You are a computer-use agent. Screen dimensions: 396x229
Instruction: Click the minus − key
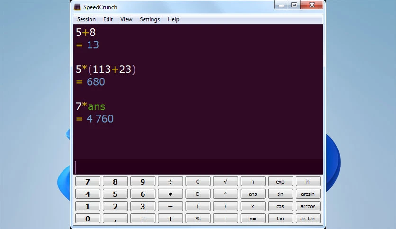pyautogui.click(x=170, y=206)
